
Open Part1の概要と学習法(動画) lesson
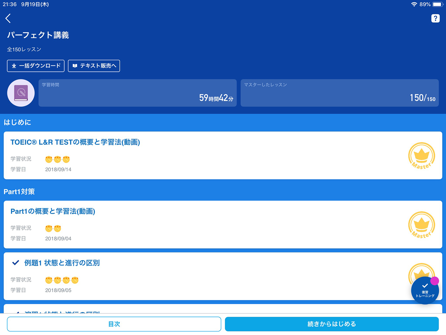(53, 211)
